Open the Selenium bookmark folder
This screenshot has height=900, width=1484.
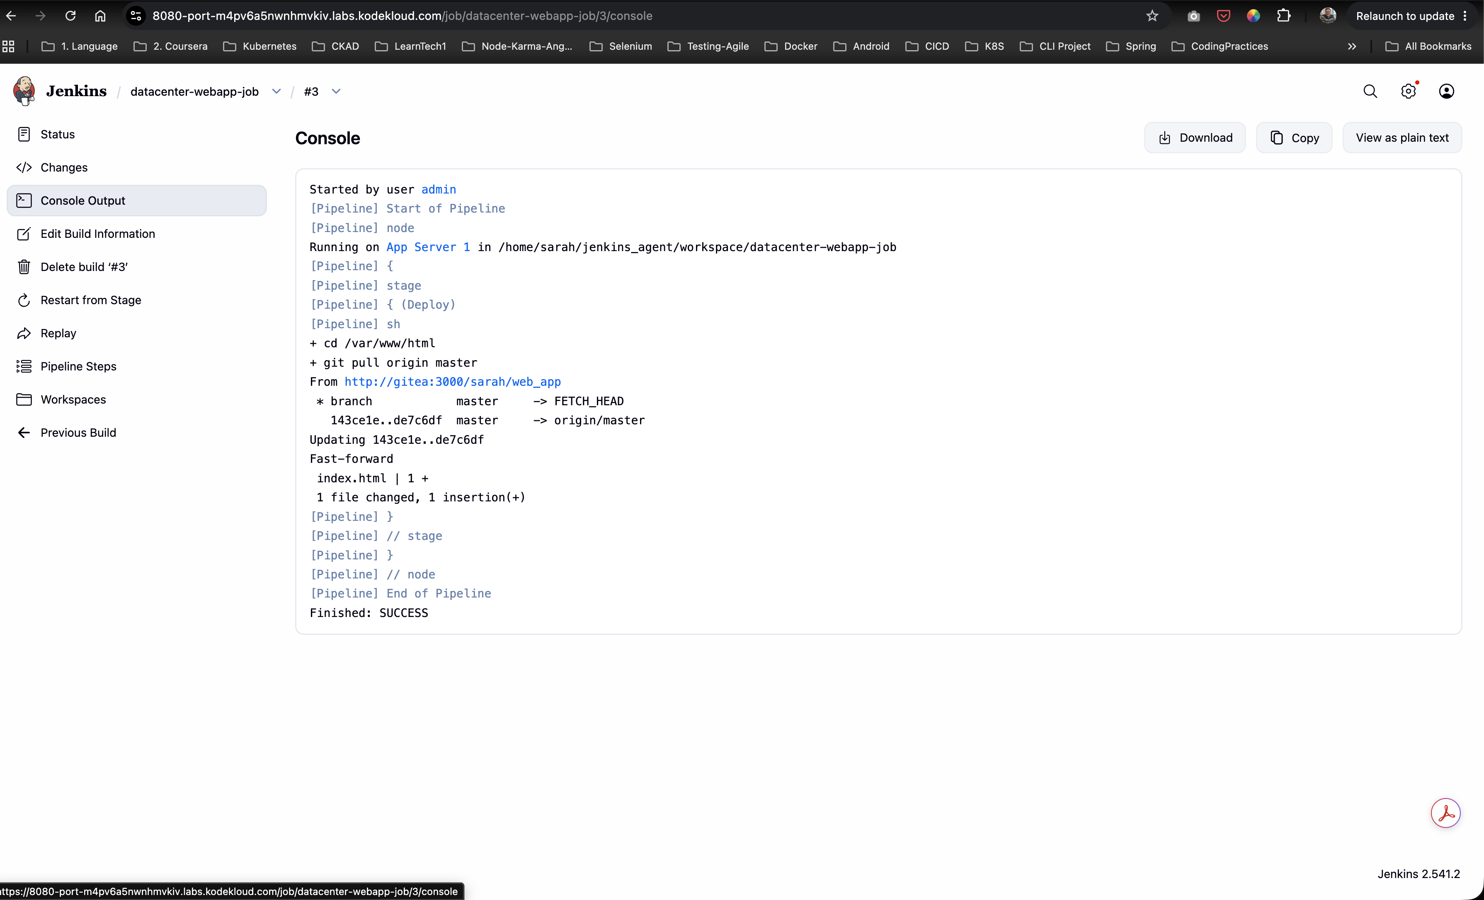[x=621, y=46]
